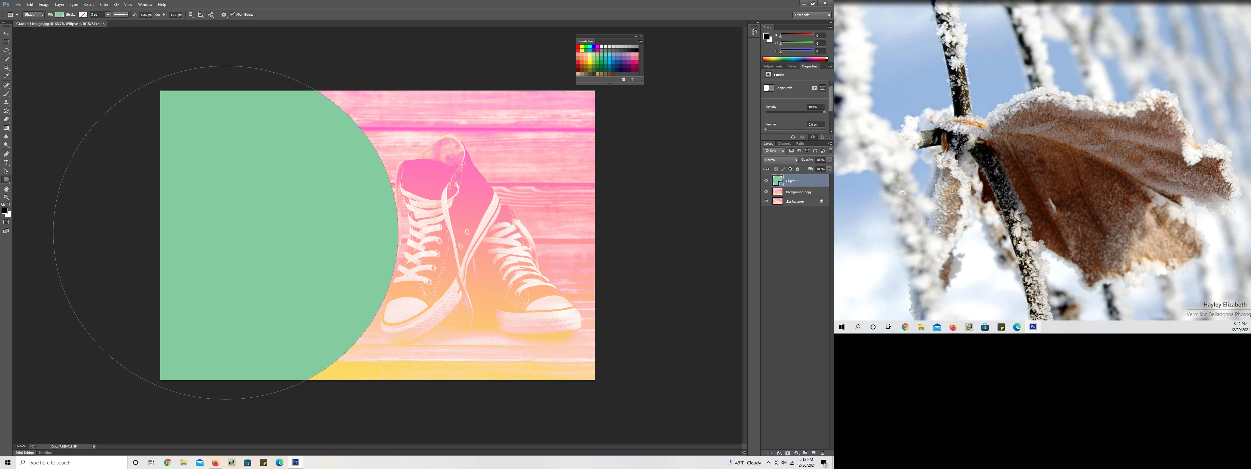1251x469 pixels.
Task: Open the Shape tool mode dropdown
Action: (34, 15)
